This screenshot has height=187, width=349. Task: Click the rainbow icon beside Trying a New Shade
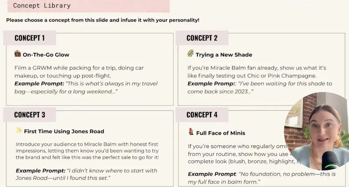pos(191,54)
